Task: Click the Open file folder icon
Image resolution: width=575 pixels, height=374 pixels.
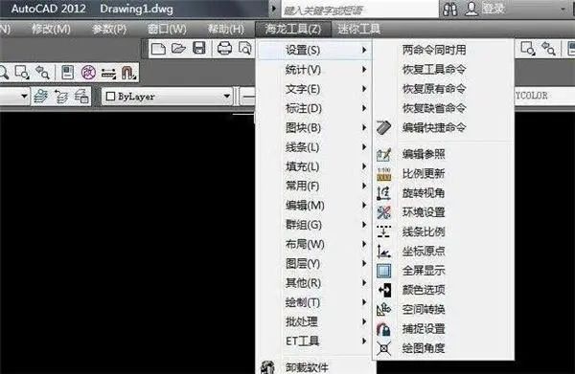Action: point(178,48)
